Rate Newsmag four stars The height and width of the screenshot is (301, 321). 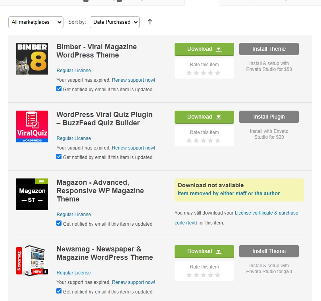[210, 275]
